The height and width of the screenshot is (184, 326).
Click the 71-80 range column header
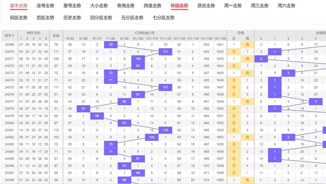[111, 39]
